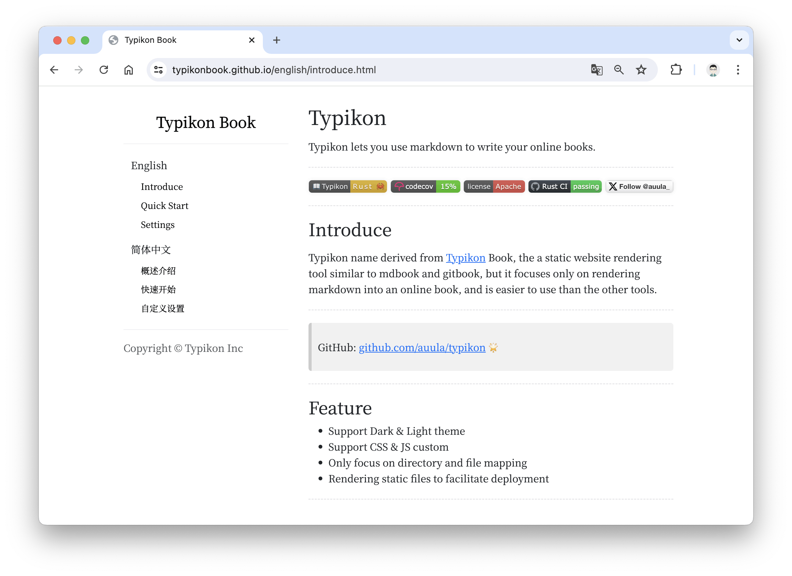Expand the tab search dropdown arrow
Screen dimensions: 792x576
pos(739,40)
